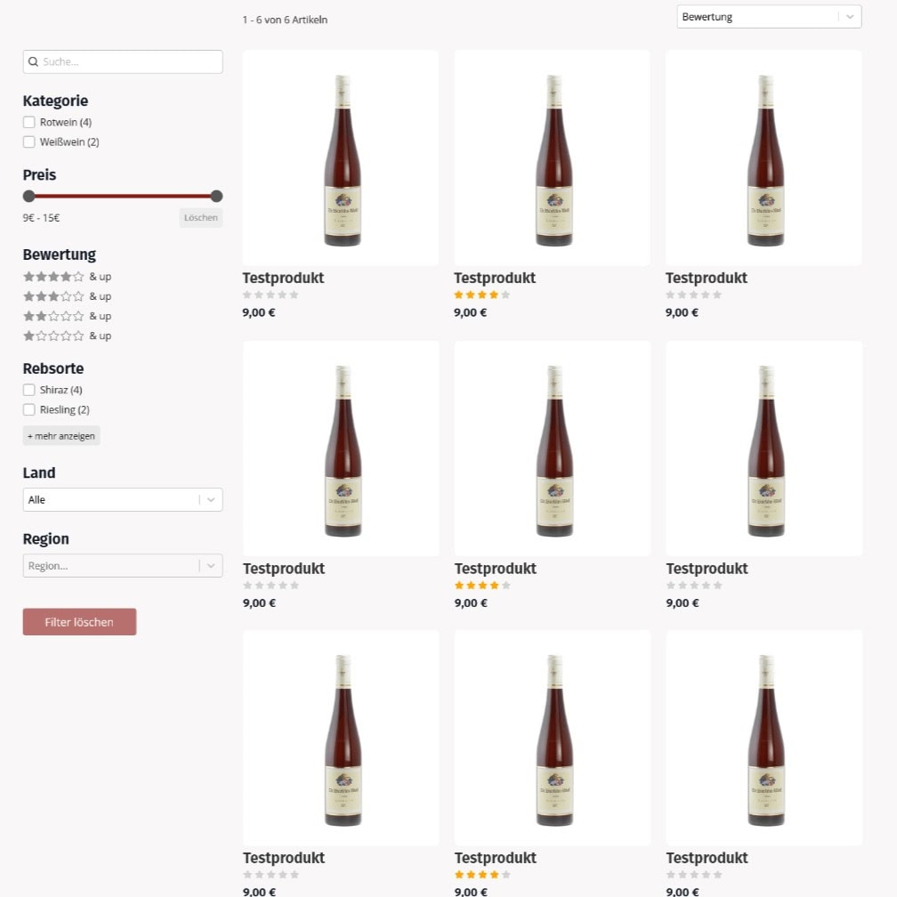The width and height of the screenshot is (897, 897).
Task: Expand the Land dropdown showing Alle
Action: pos(123,500)
